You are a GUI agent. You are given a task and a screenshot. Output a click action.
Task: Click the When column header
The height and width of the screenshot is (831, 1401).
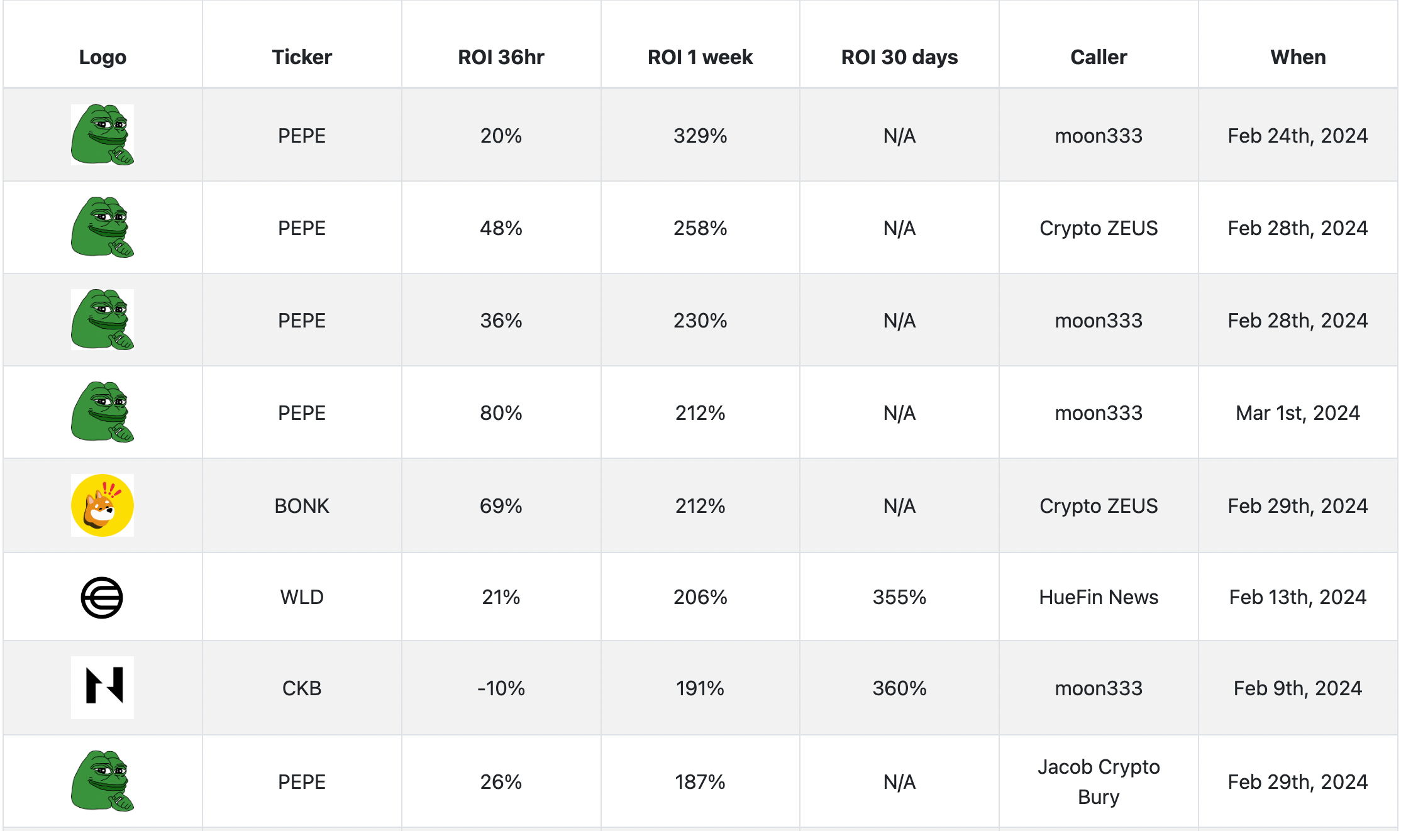1298,57
